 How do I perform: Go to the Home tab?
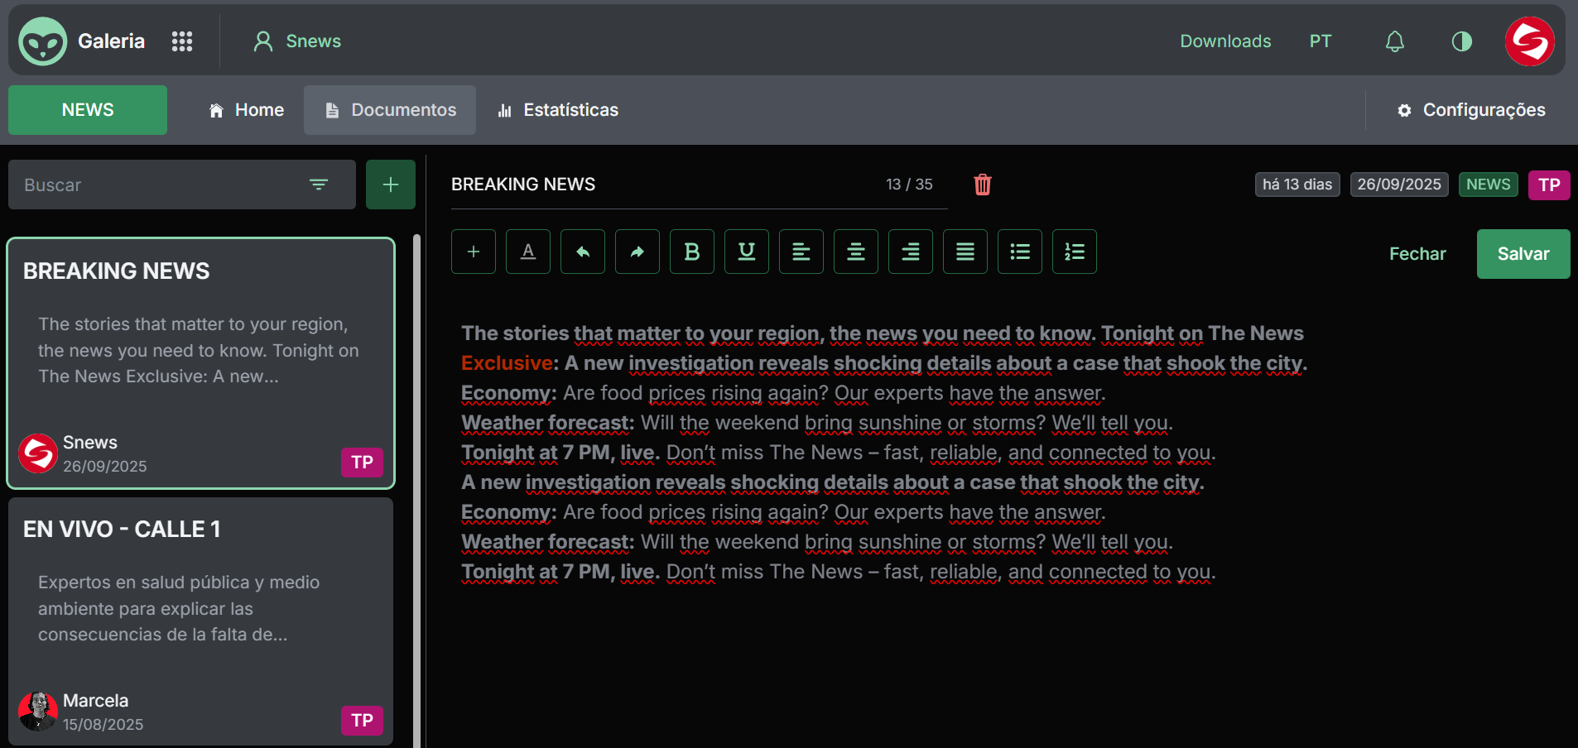pos(247,110)
